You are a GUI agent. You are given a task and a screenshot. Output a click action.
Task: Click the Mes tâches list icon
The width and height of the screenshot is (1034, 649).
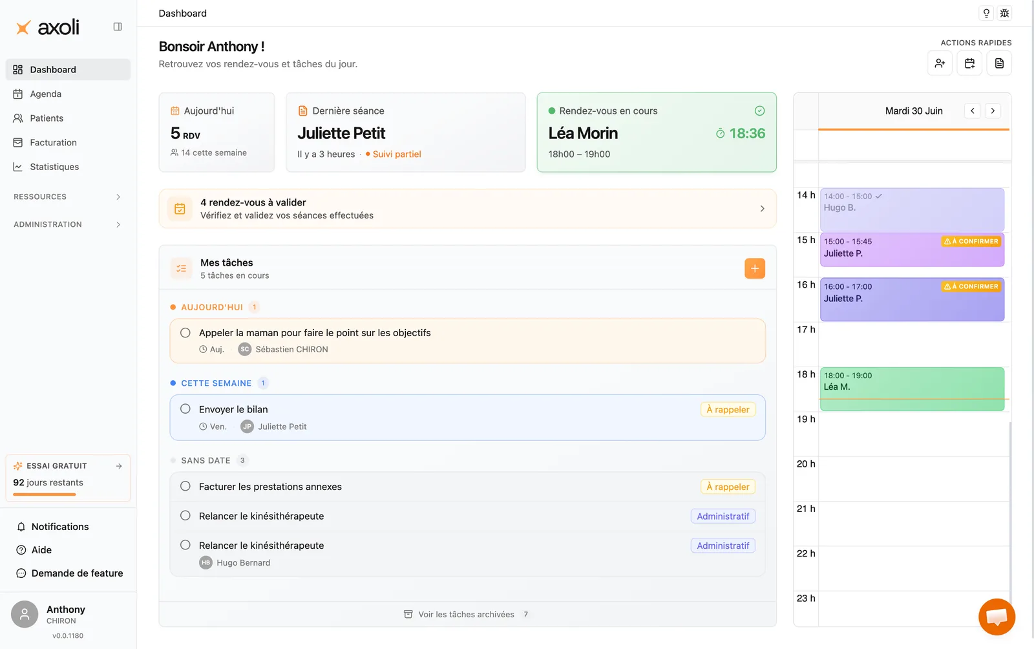click(181, 268)
